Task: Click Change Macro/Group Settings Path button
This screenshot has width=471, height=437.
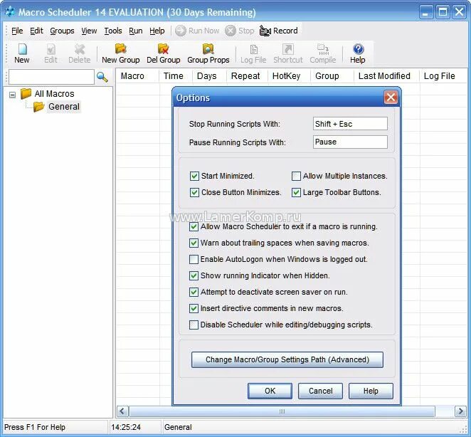Action: pos(287,359)
